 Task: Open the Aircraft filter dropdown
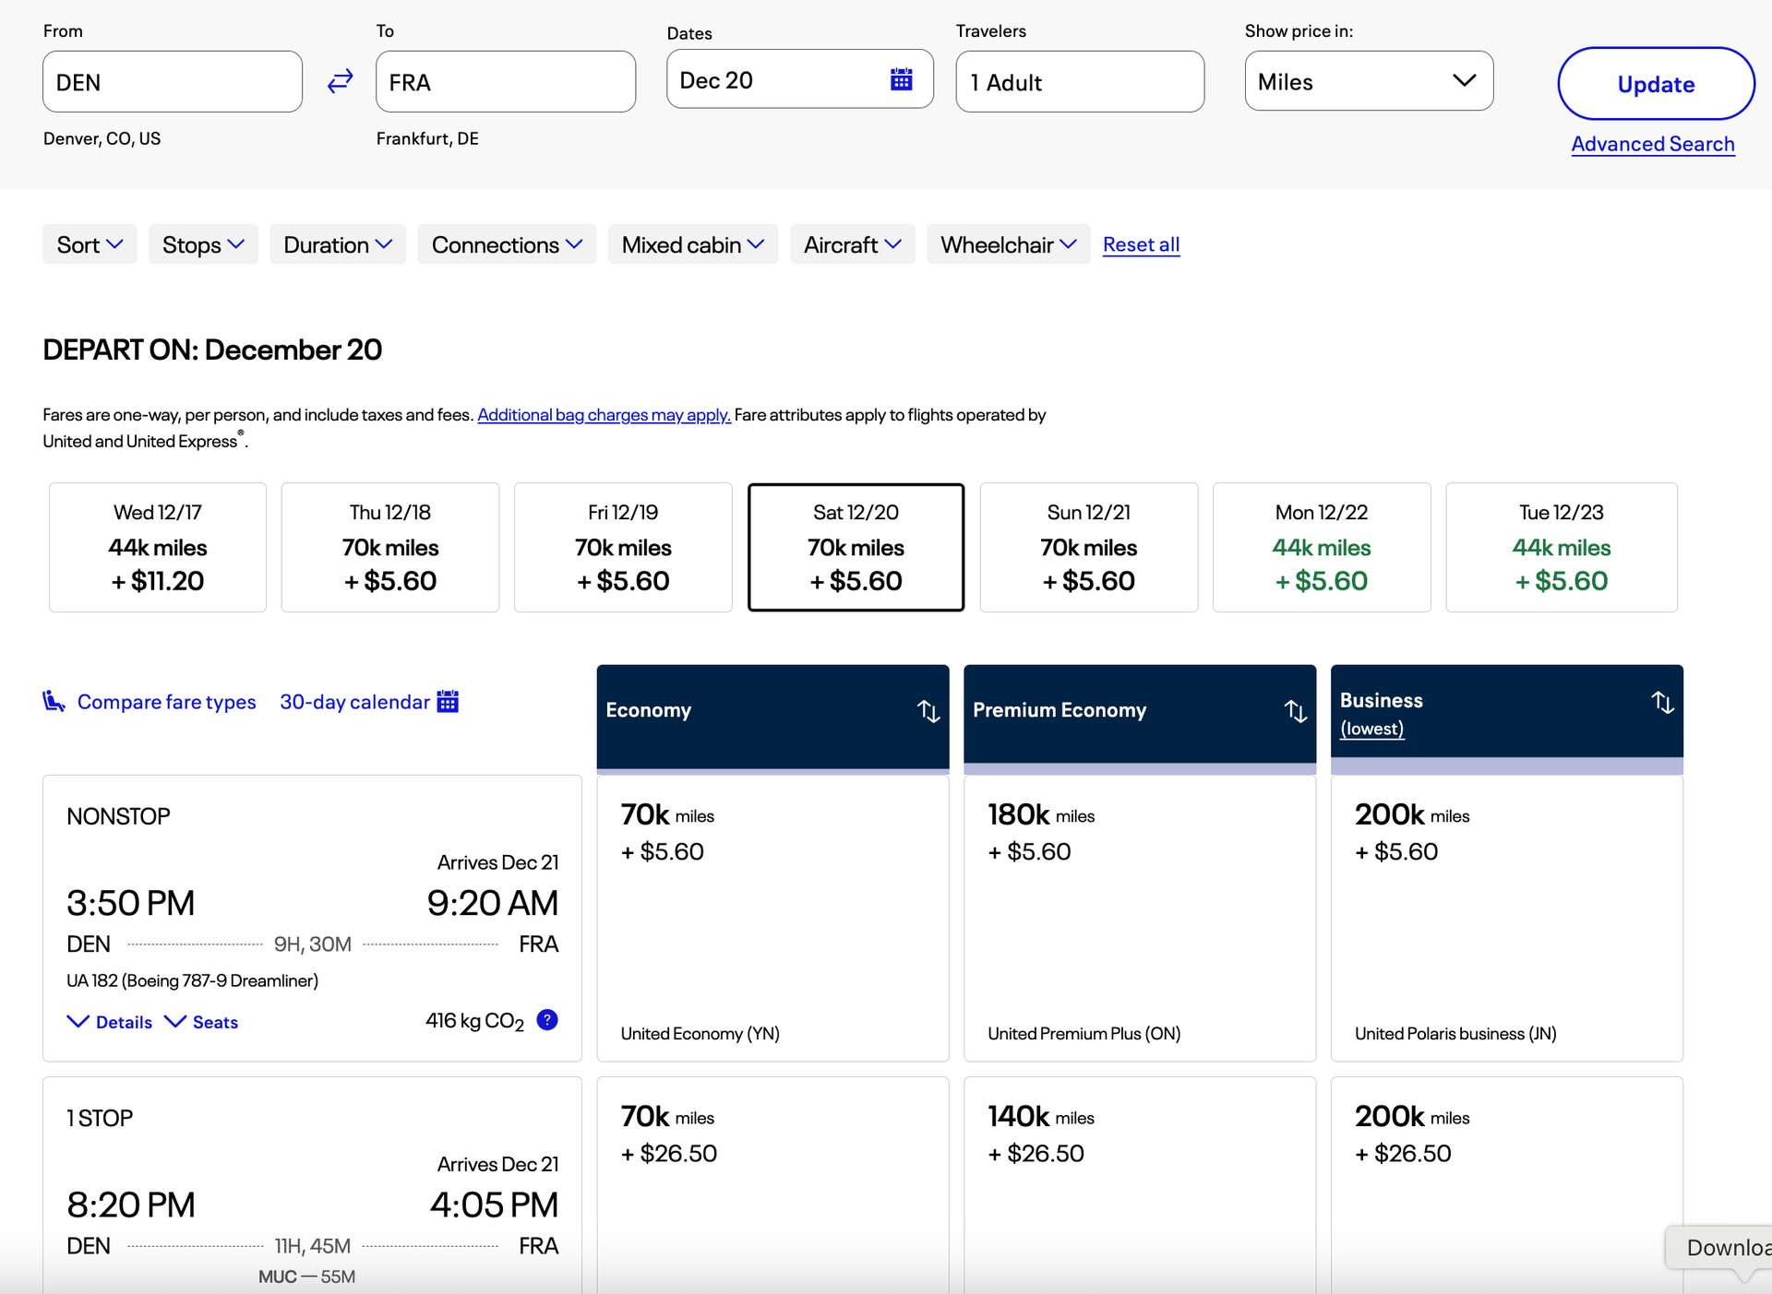(x=851, y=243)
